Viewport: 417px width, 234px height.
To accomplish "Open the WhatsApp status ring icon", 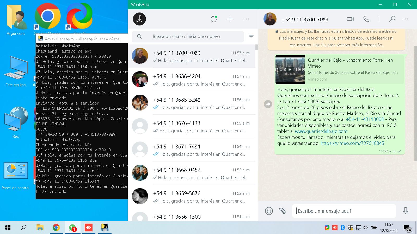I will pyautogui.click(x=214, y=19).
